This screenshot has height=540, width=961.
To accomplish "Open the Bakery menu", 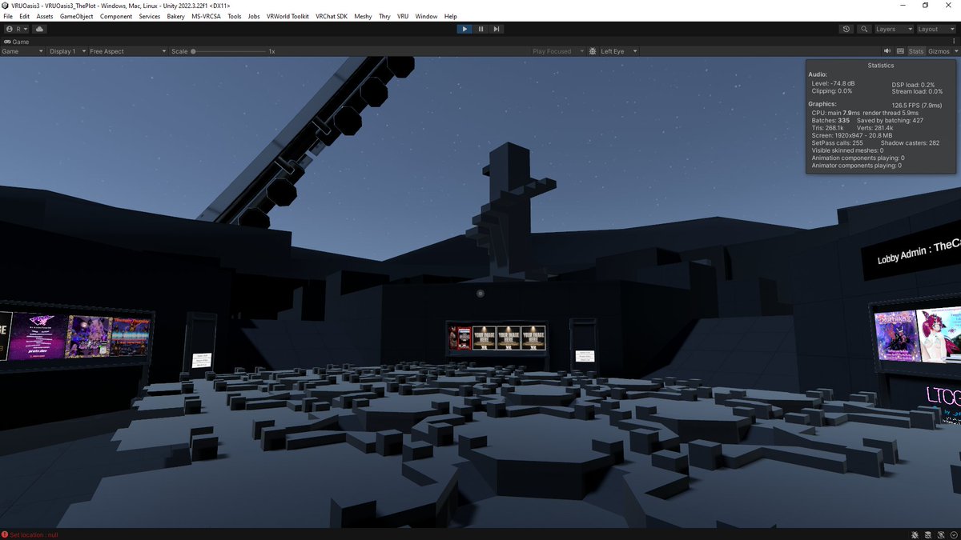I will pyautogui.click(x=175, y=16).
